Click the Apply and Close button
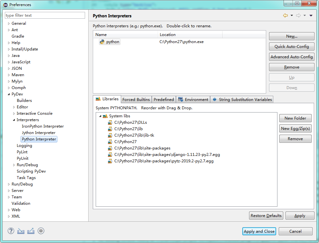The width and height of the screenshot is (319, 243). (x=259, y=231)
